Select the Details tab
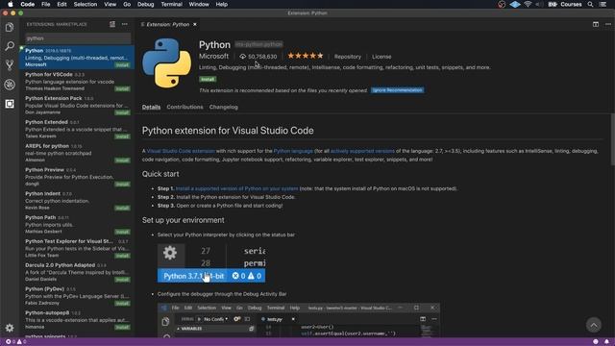The width and height of the screenshot is (615, 346). 151,107
